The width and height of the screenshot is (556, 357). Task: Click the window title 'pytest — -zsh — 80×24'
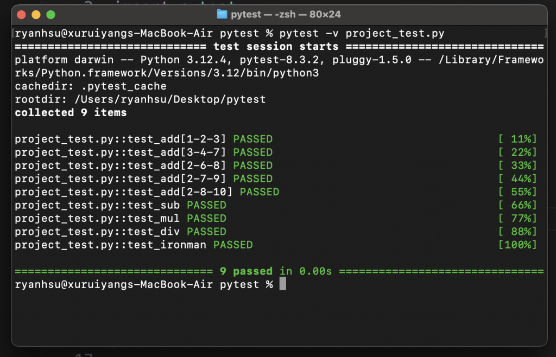point(286,15)
